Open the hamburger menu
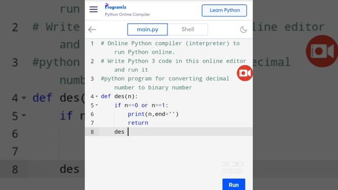Image resolution: width=338 pixels, height=190 pixels. [93, 9]
